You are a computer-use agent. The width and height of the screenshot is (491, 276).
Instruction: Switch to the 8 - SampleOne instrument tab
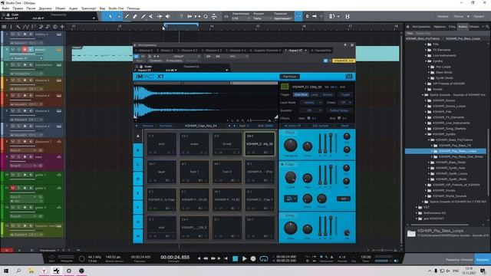pyautogui.click(x=321, y=51)
